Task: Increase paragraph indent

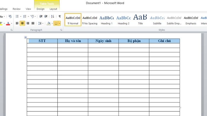Action: click(46, 16)
